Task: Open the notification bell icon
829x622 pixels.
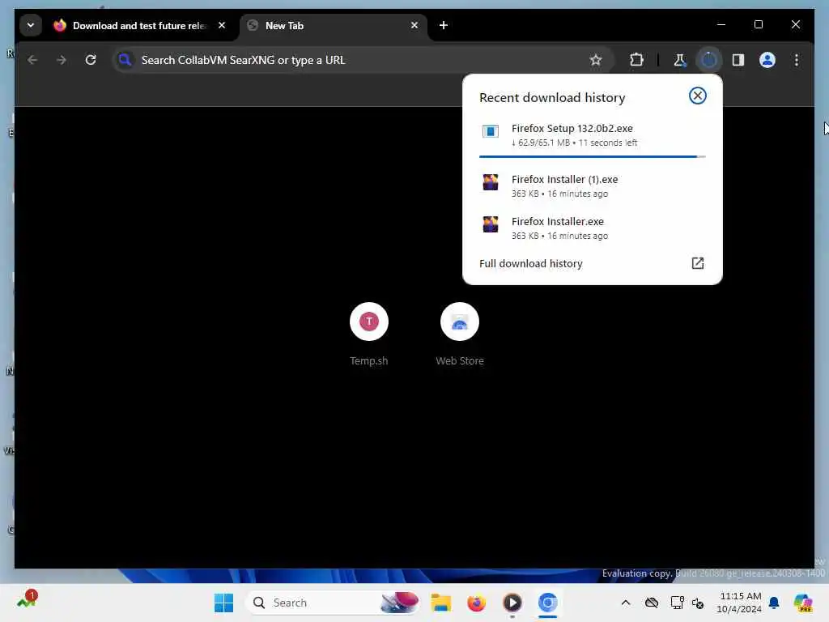Action: click(774, 603)
